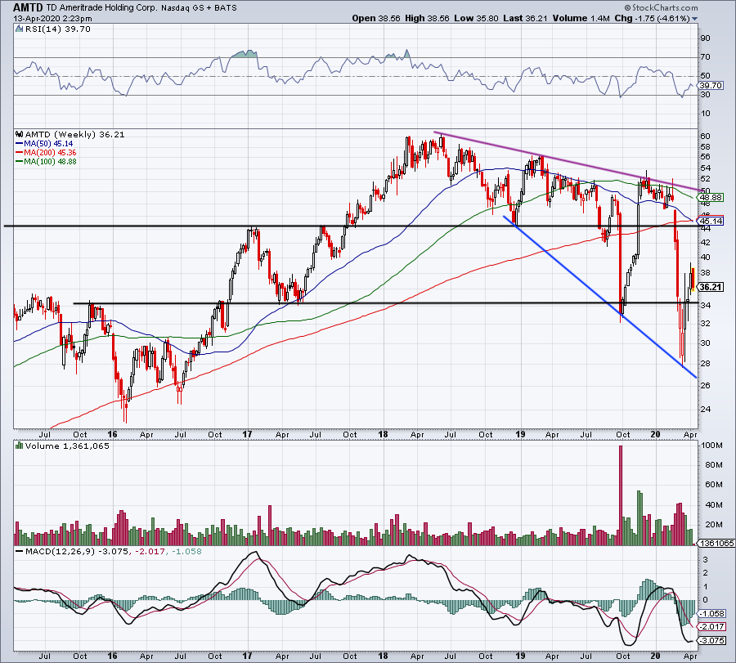Click the volume bars icon beside Volume label

(19, 446)
